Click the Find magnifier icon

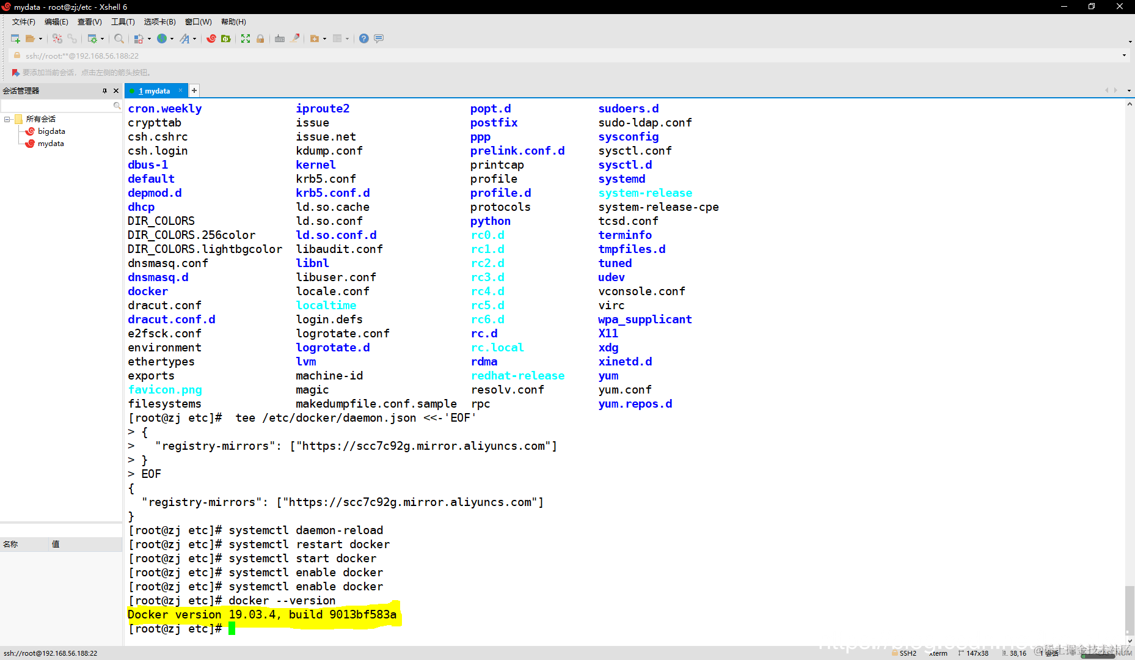(x=119, y=38)
